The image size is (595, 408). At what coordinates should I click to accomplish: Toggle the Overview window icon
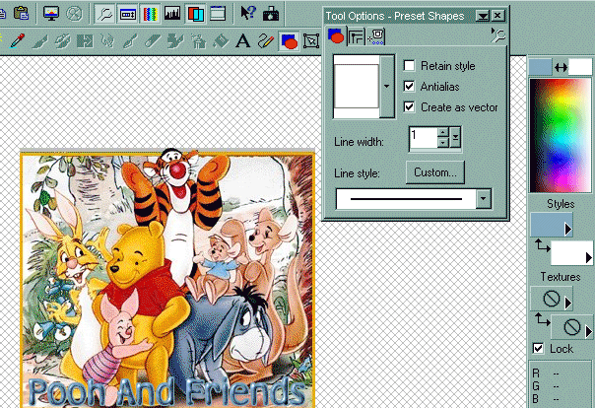[218, 14]
